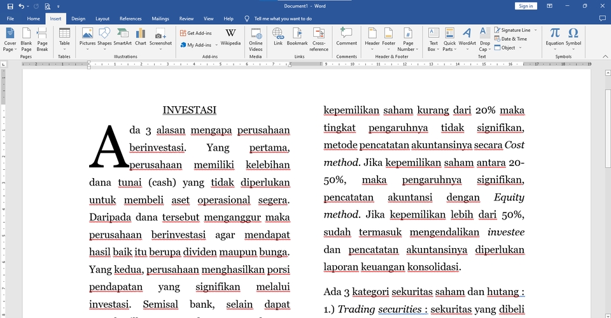Insert a Text Box

point(433,39)
